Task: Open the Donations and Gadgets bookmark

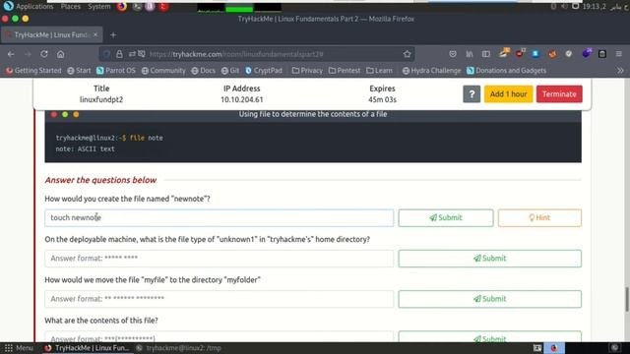Action: tap(506, 71)
